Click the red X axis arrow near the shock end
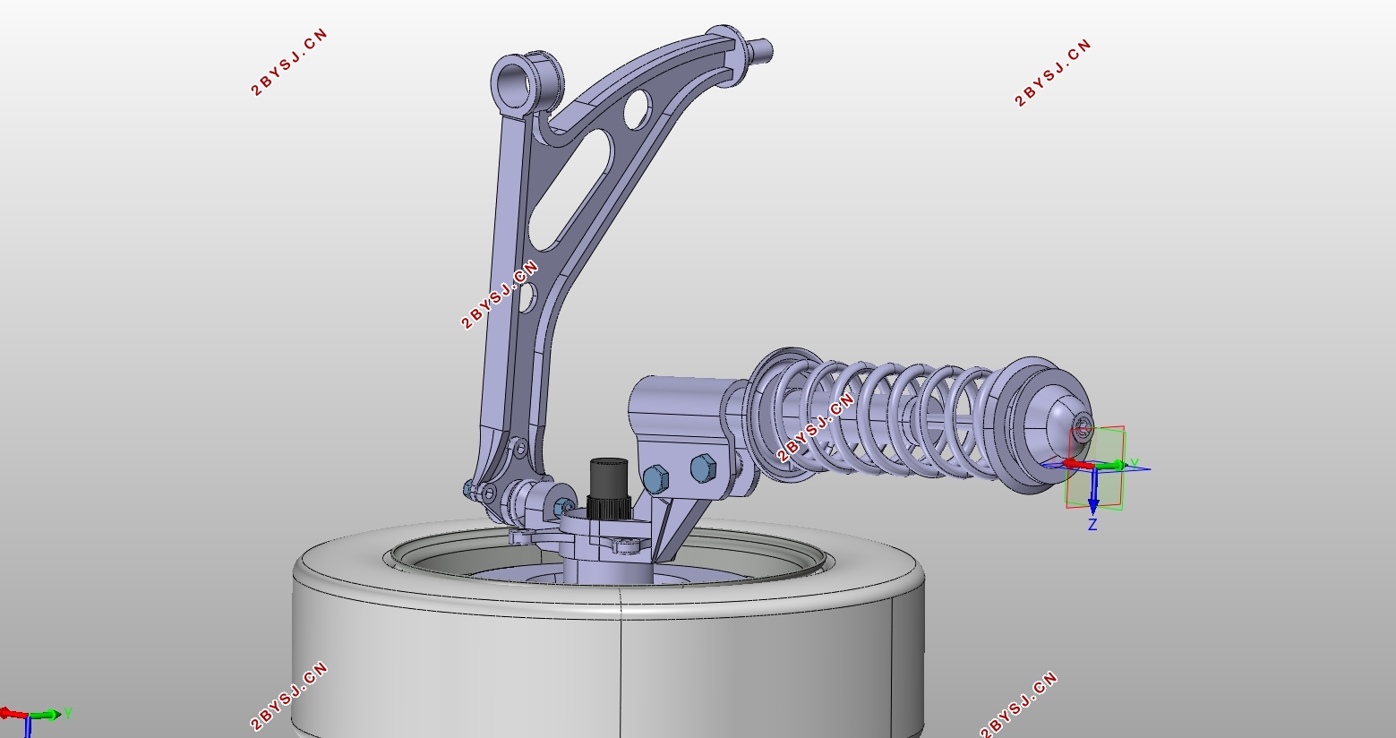This screenshot has width=1396, height=738. click(1077, 463)
